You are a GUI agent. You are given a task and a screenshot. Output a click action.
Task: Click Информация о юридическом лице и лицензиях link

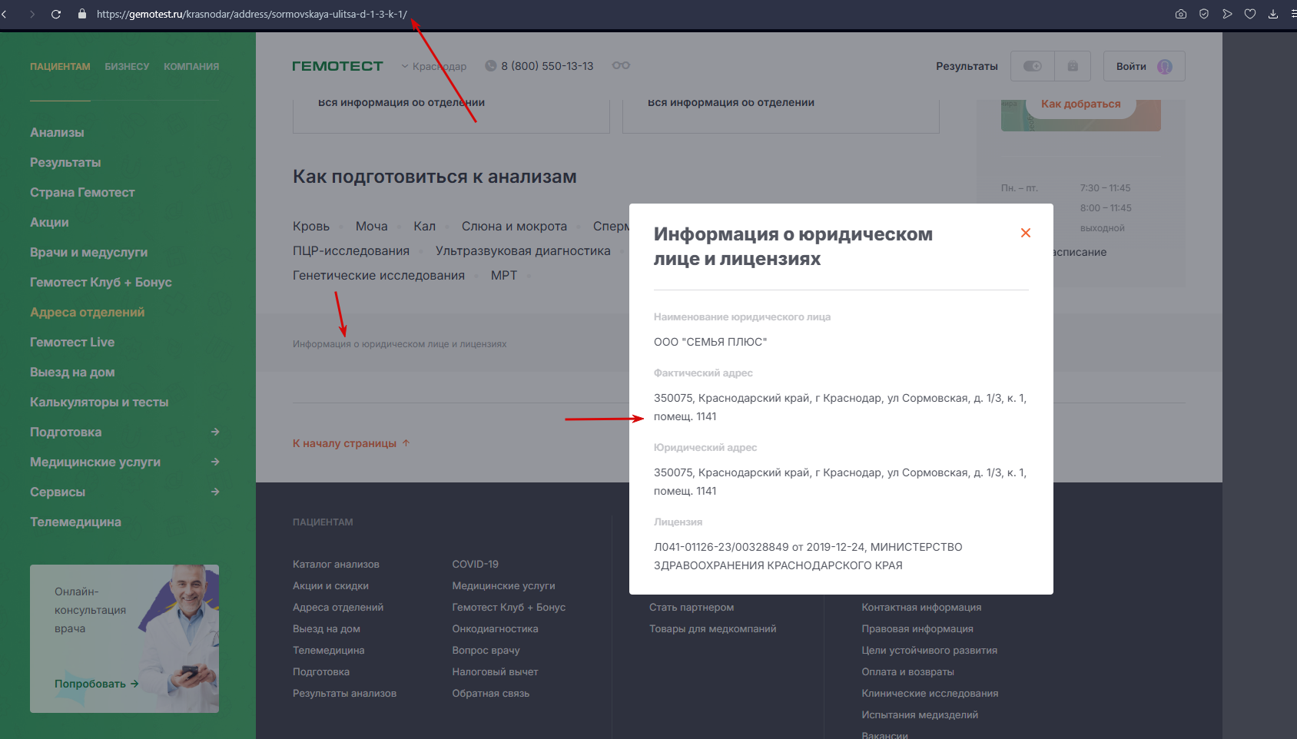(400, 344)
